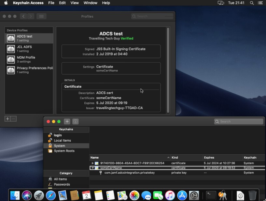Open Spotlight search in menu bar
Viewport: 266px width, 201px height.
252,3
